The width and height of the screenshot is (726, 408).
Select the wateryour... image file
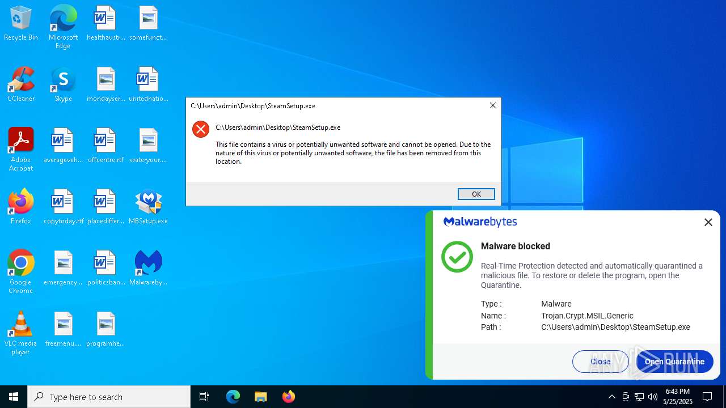148,145
